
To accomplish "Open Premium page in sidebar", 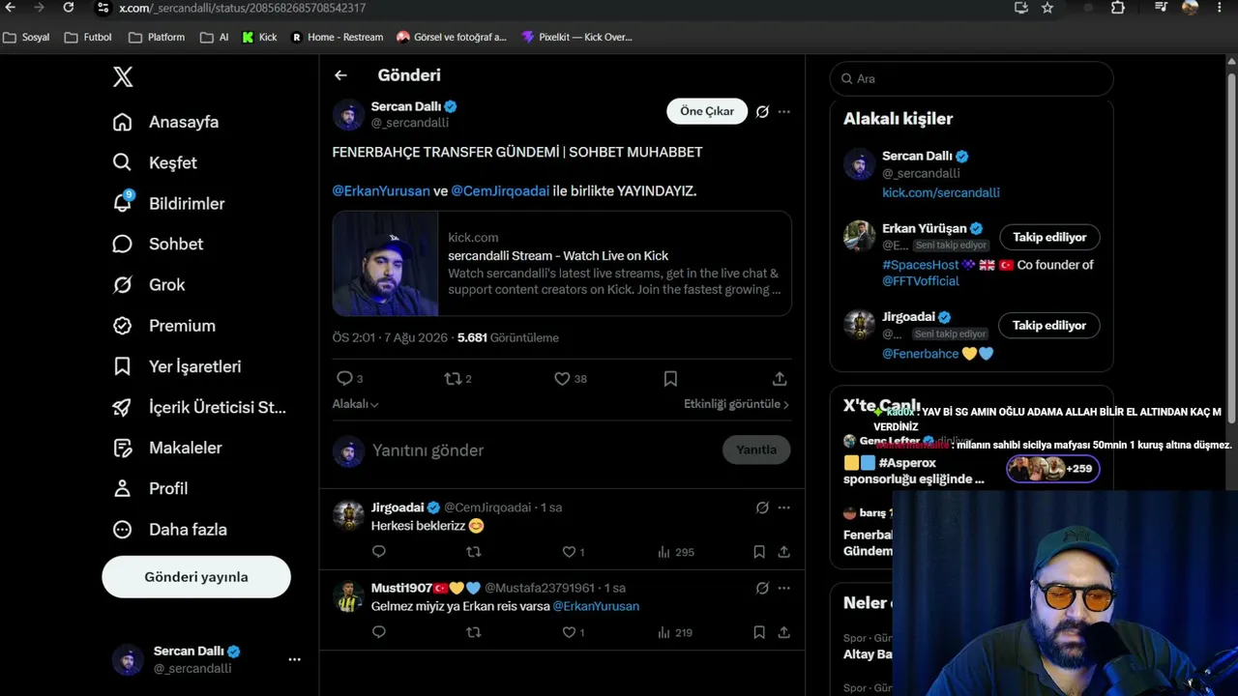I will pos(163,326).
